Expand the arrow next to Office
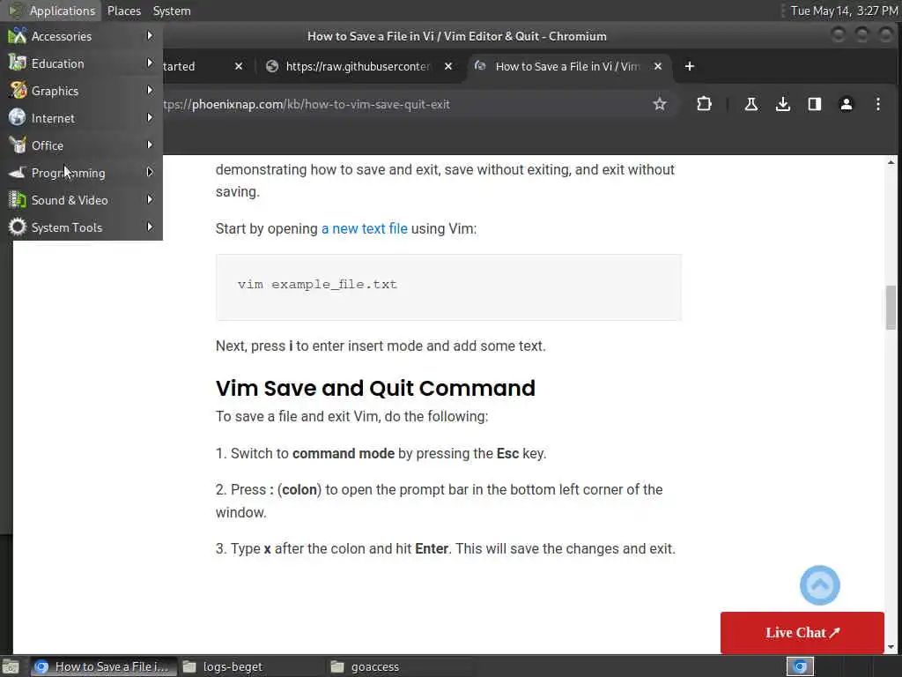Image resolution: width=902 pixels, height=677 pixels. pyautogui.click(x=150, y=145)
